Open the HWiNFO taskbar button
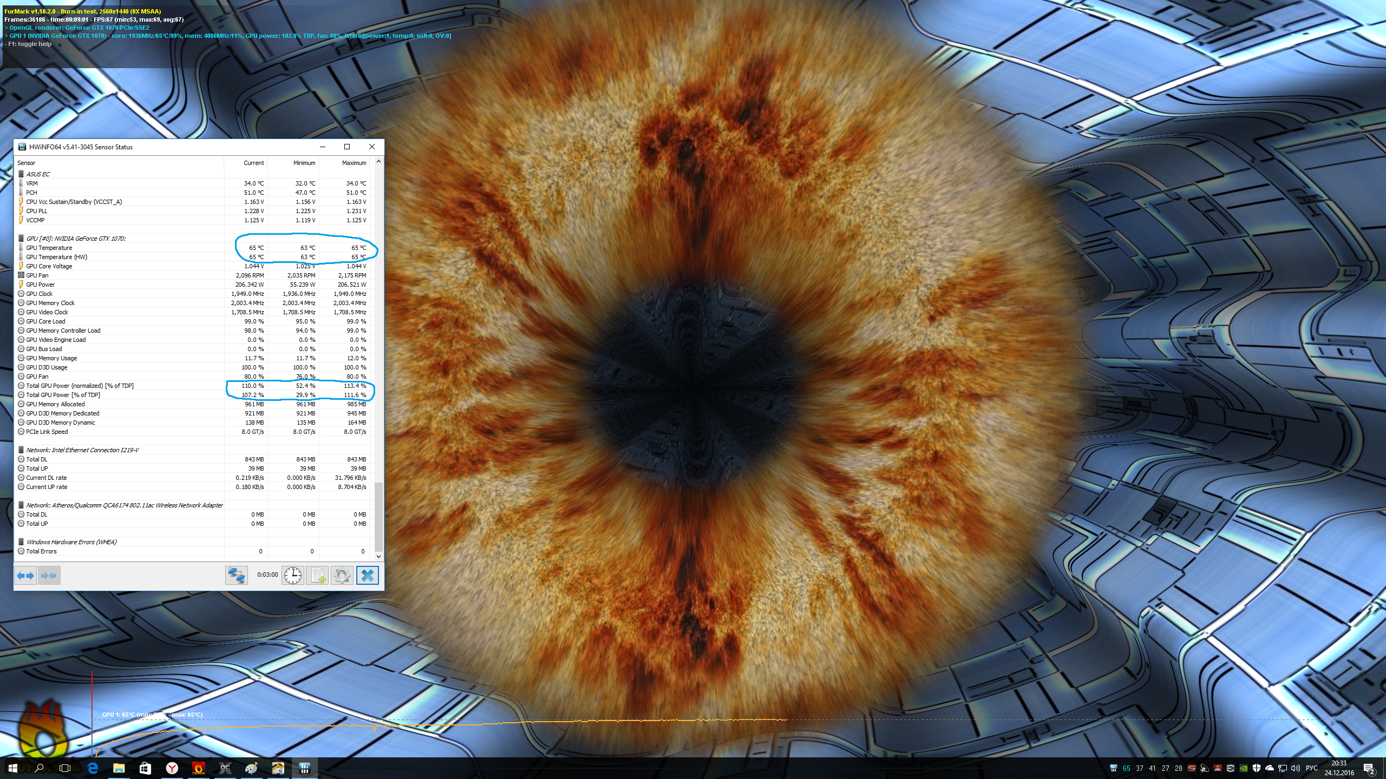1386x779 pixels. [x=304, y=768]
